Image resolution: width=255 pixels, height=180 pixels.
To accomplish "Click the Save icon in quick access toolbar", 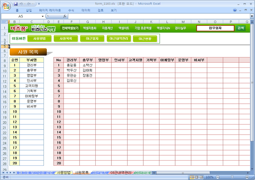I will click(x=16, y=3).
